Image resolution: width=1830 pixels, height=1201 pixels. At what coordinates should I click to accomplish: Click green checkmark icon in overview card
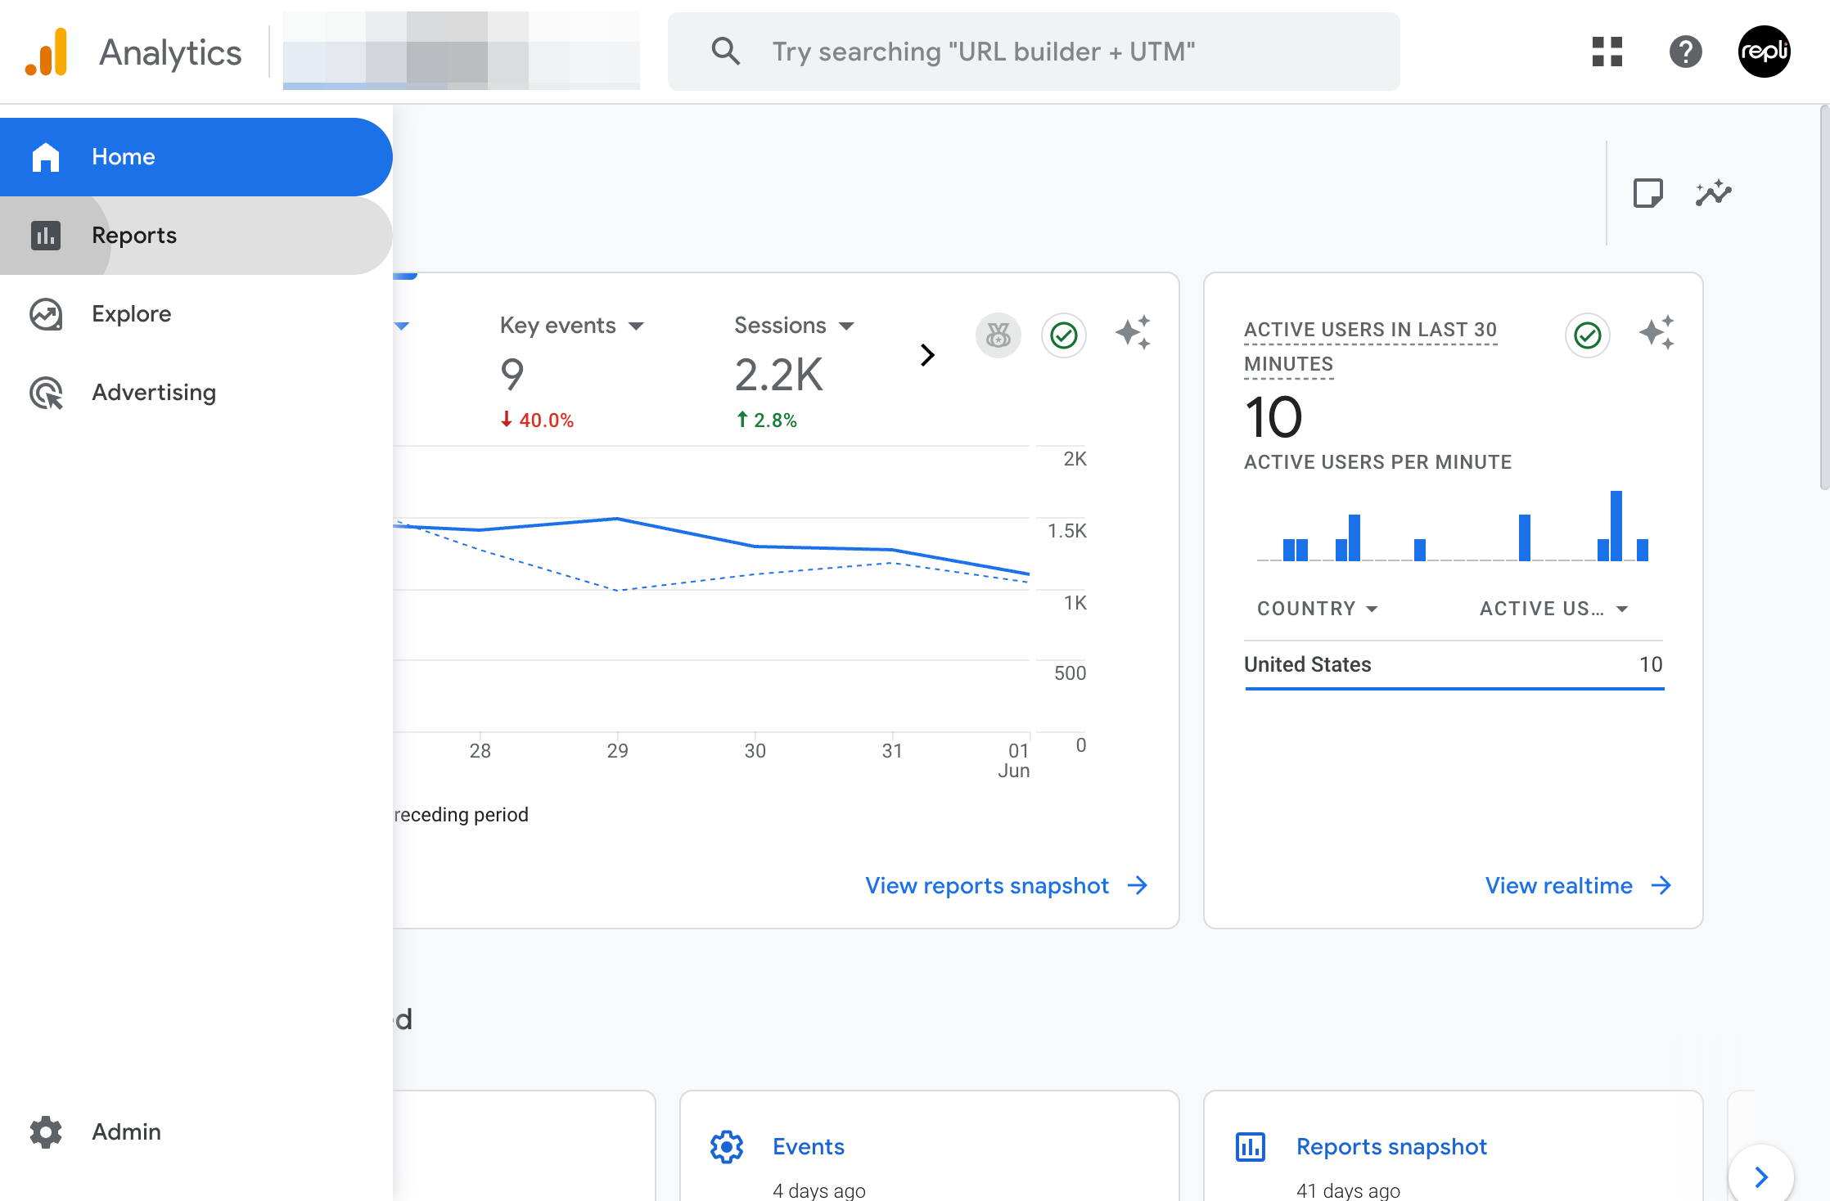click(x=1064, y=335)
